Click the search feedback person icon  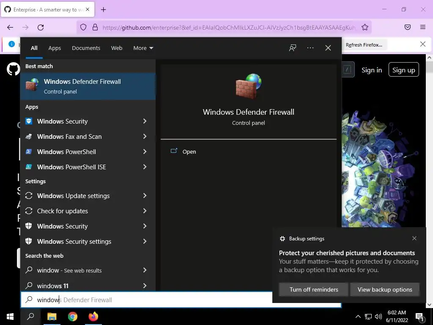(293, 48)
